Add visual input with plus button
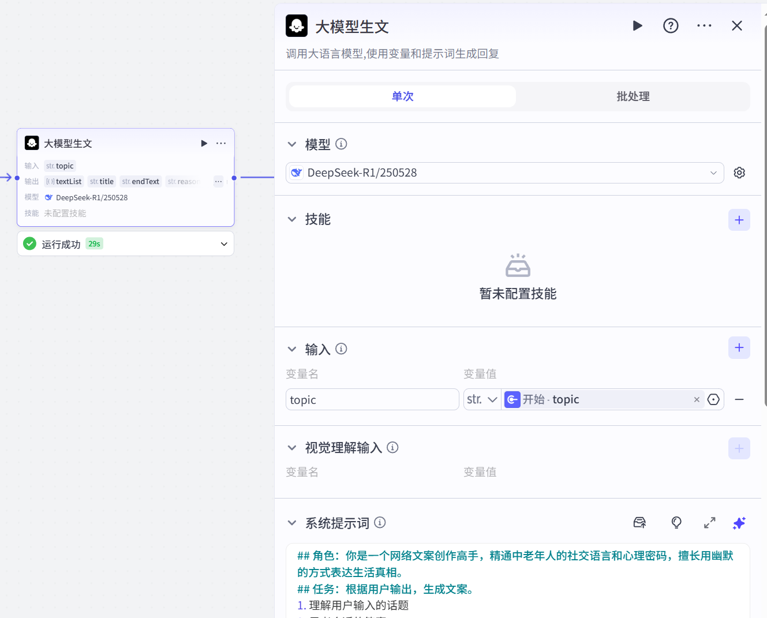The width and height of the screenshot is (767, 618). 739,448
